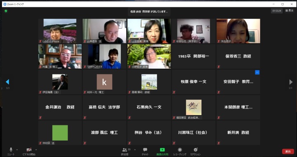This screenshot has width=297, height=157.
Task: Click the 01:53:24 meeting timer
Action: (277, 11)
